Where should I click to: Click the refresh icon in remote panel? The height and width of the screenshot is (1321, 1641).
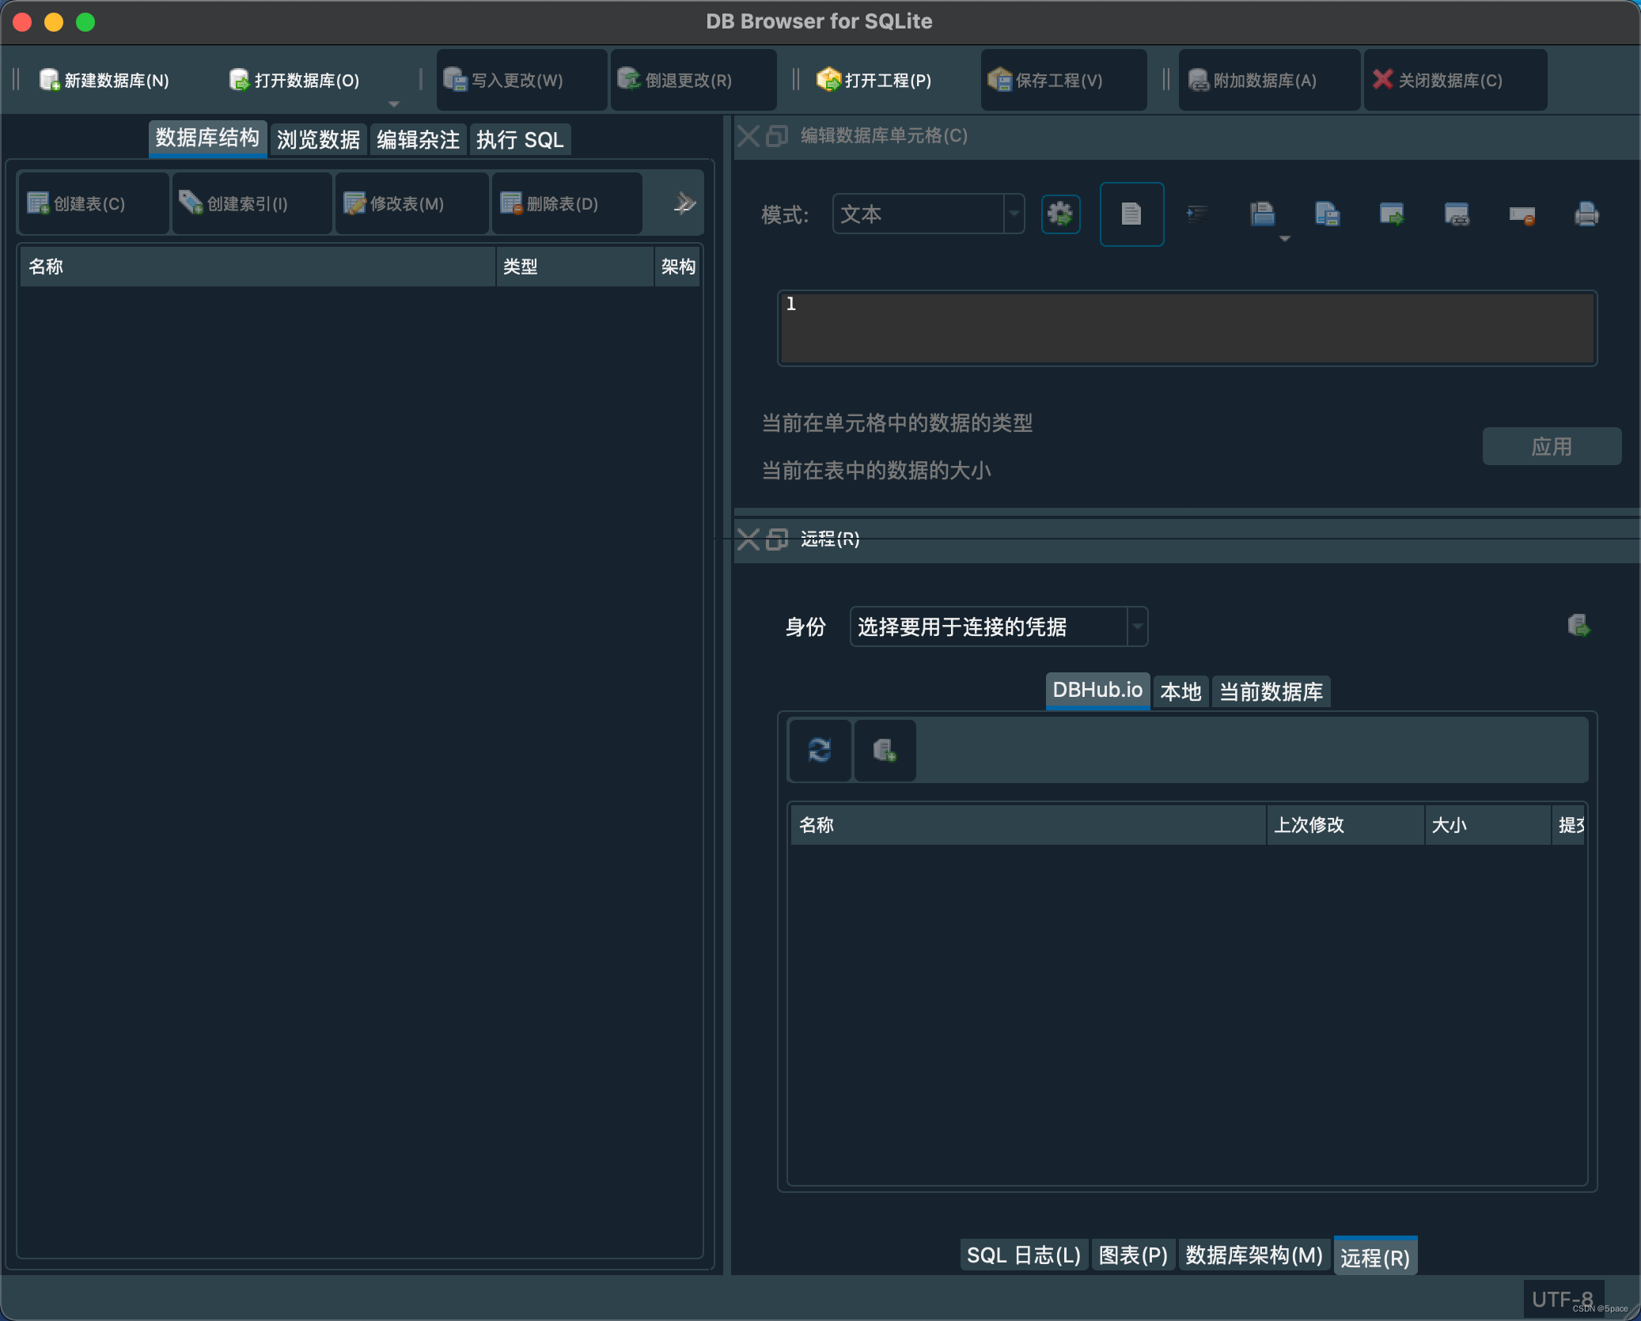(820, 750)
